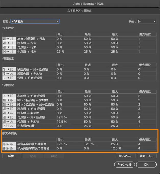Click the 句点類 -> 始め括弧類 row icon

[9, 117]
